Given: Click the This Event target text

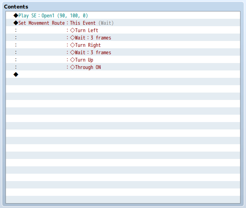Looking at the screenshot, I should click(x=83, y=23).
